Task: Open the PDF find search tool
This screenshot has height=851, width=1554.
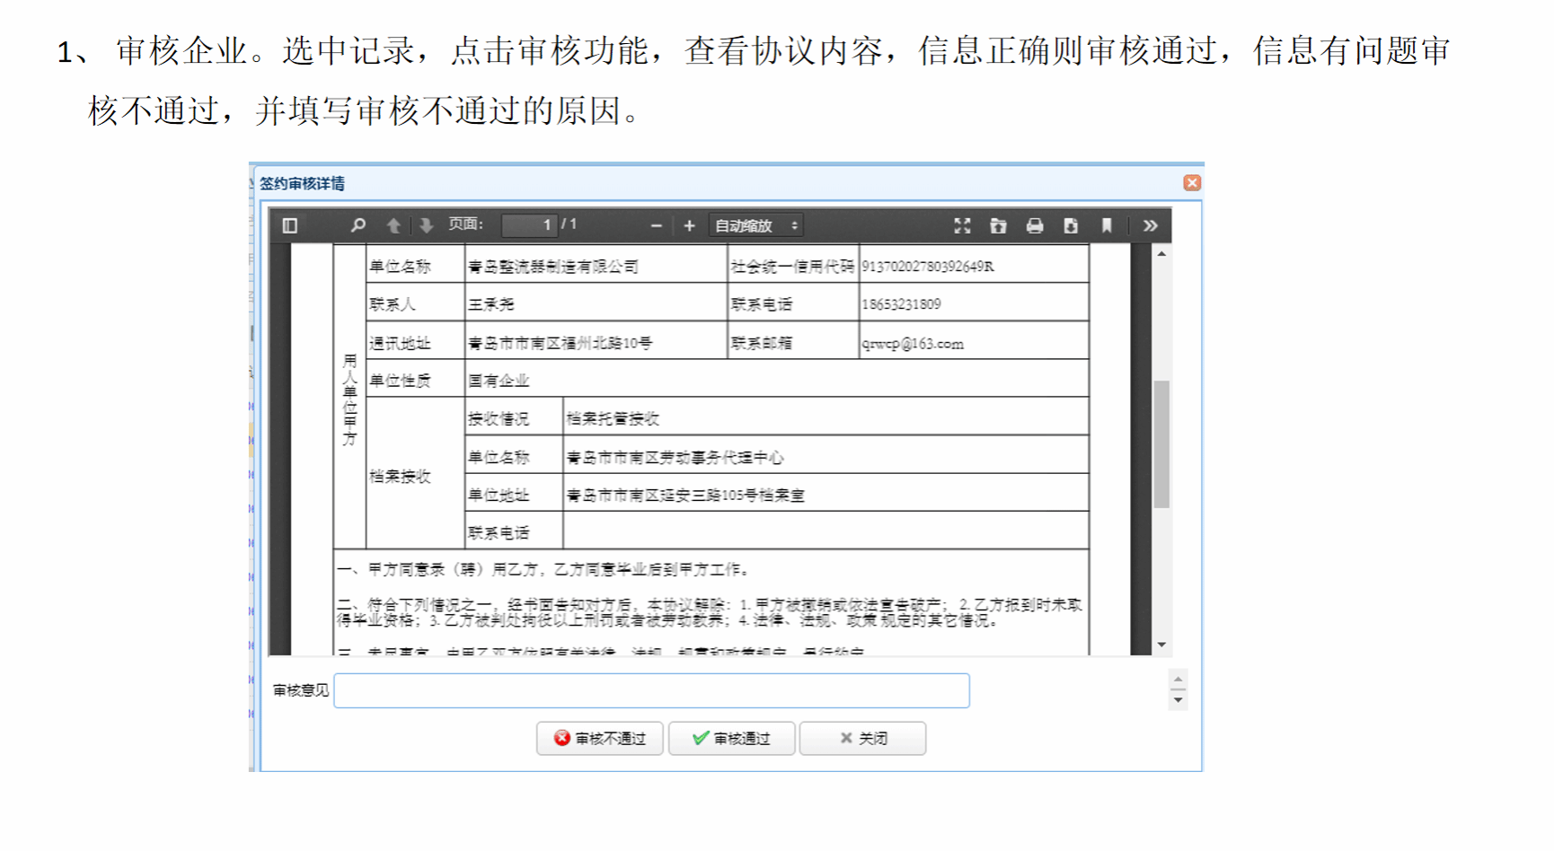Action: 358,225
